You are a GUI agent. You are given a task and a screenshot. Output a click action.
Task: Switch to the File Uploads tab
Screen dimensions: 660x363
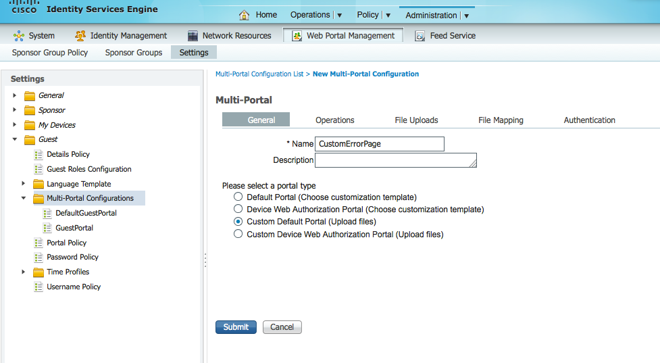click(416, 120)
